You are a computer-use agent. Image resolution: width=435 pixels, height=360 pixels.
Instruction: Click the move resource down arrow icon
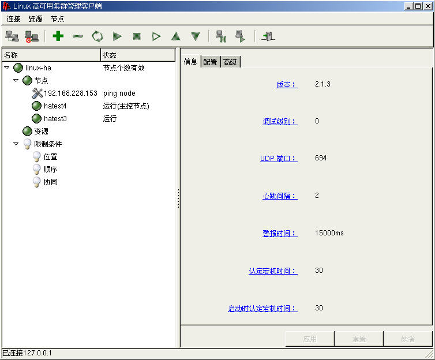point(196,36)
